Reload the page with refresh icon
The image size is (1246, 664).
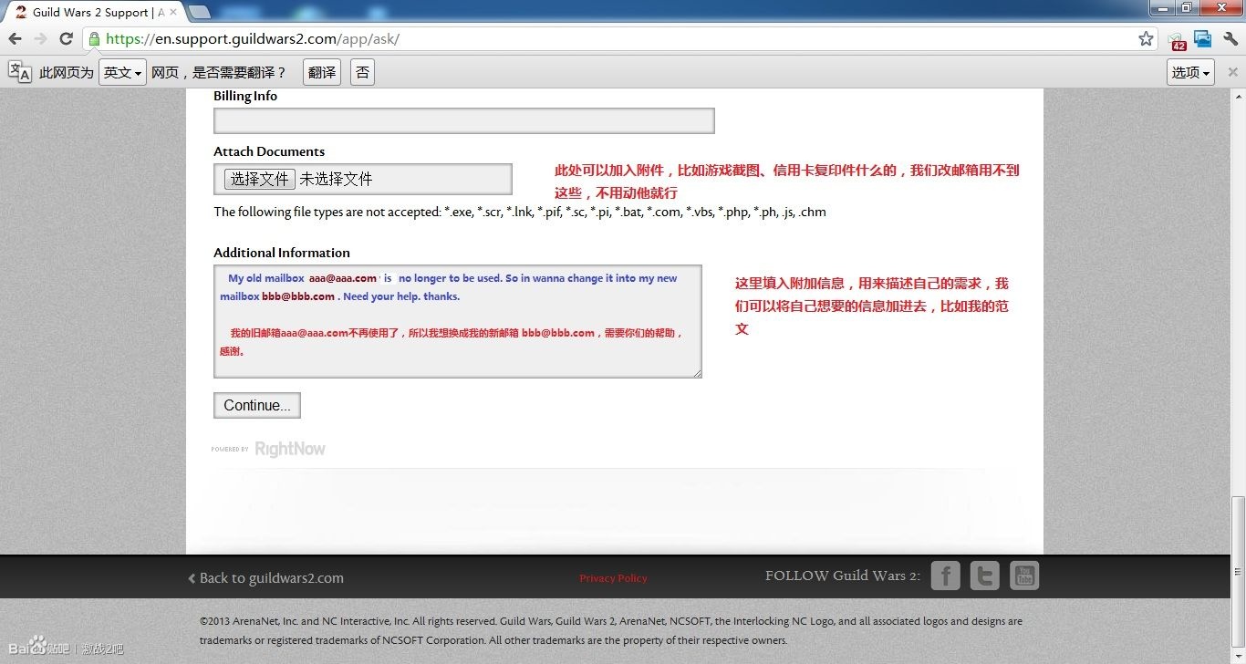[x=66, y=38]
